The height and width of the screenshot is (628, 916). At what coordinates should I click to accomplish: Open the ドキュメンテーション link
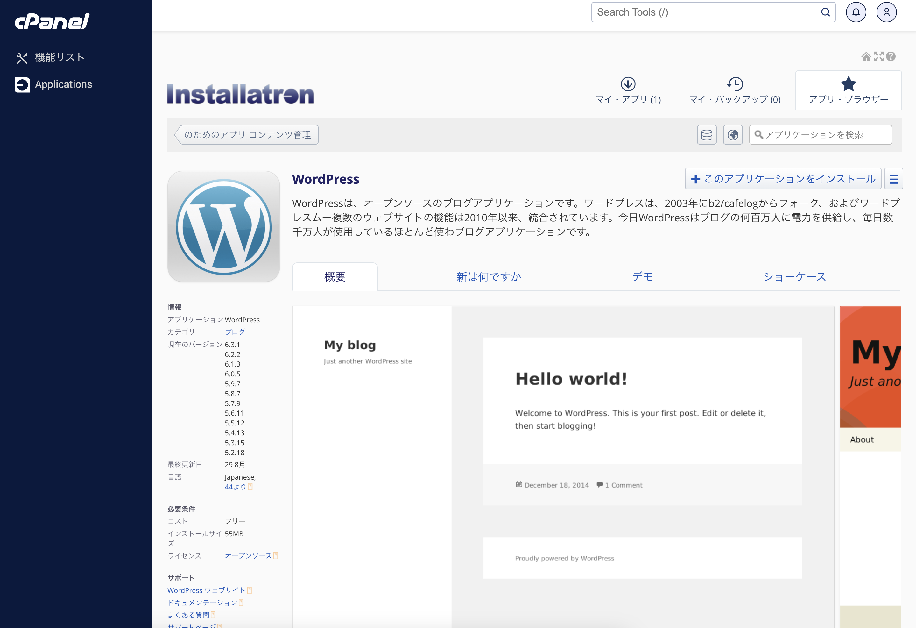pyautogui.click(x=202, y=602)
